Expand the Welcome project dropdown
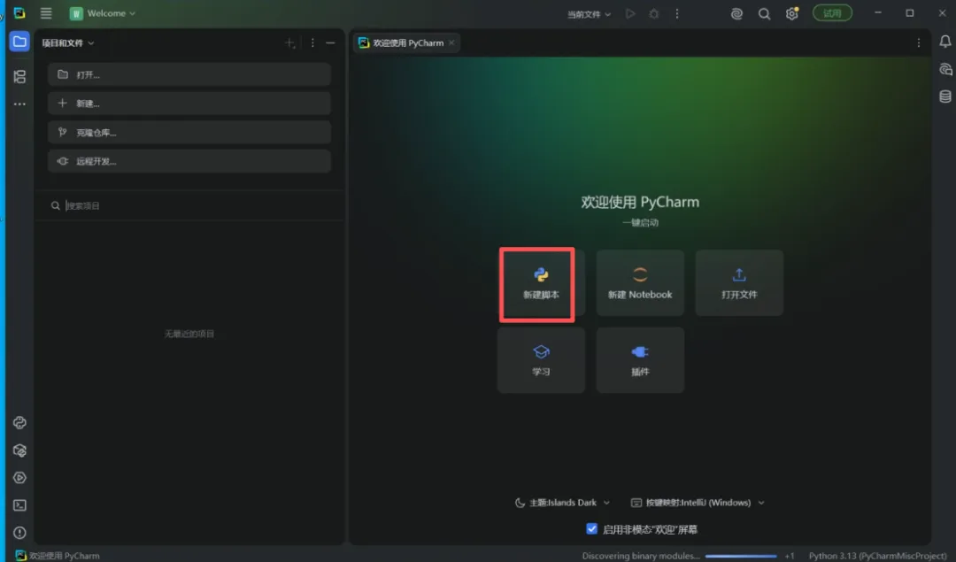Image resolution: width=956 pixels, height=562 pixels. click(x=103, y=12)
